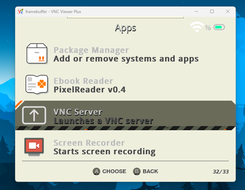Select the Package Manager title text
Viewport: 245px width, 190px height.
pyautogui.click(x=91, y=50)
